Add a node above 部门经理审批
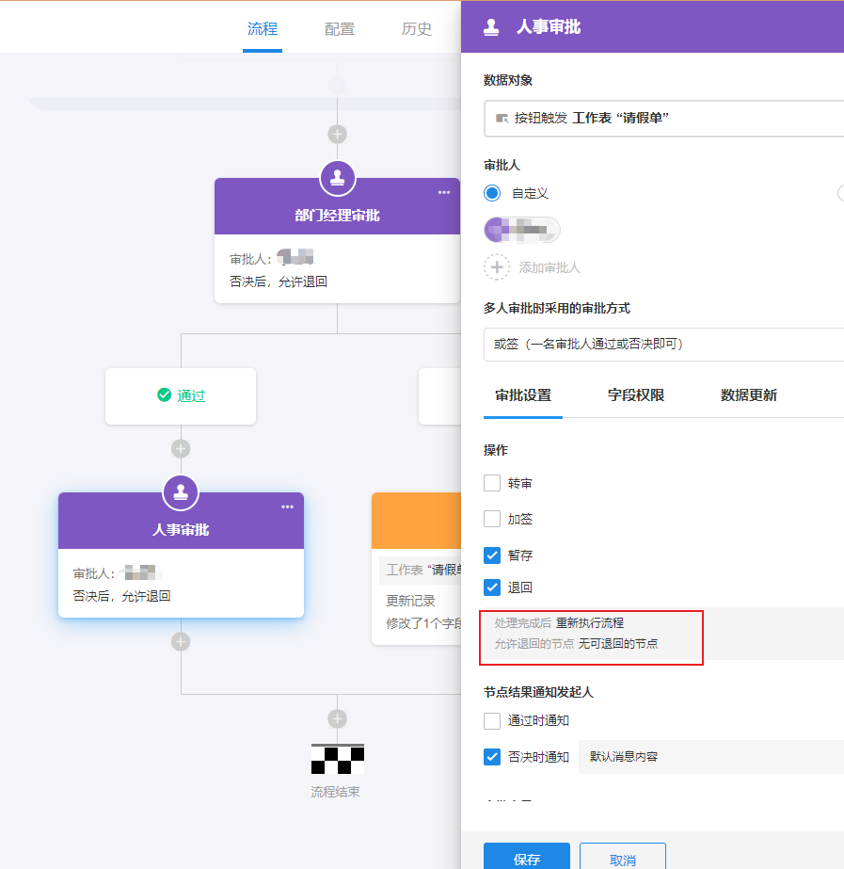The width and height of the screenshot is (844, 869). point(337,134)
